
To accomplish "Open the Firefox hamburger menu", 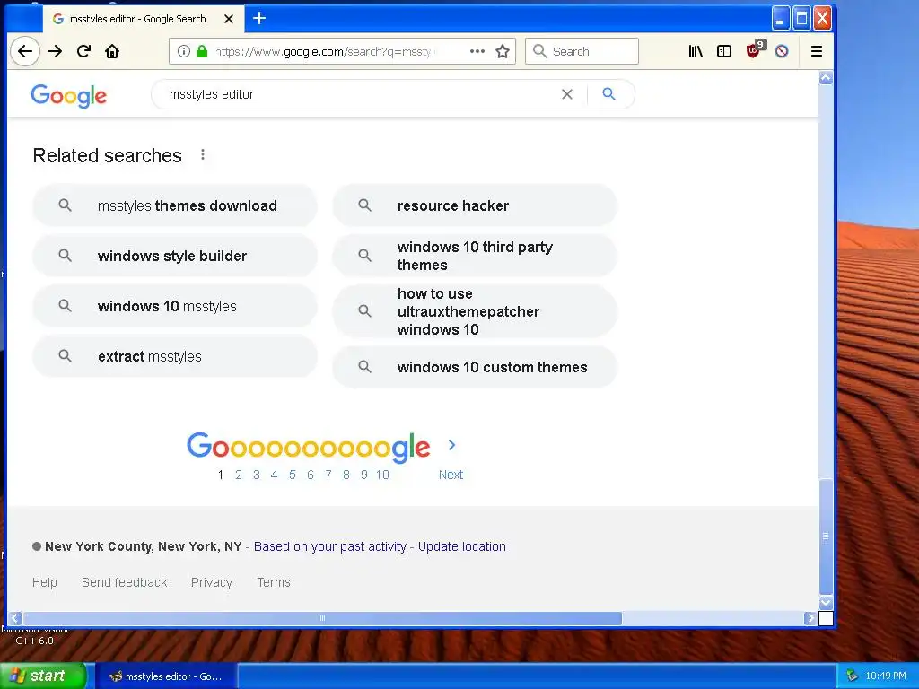I will [817, 51].
